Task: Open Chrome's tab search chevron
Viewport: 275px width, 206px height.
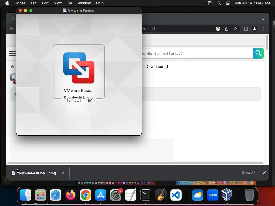Action: [x=263, y=19]
